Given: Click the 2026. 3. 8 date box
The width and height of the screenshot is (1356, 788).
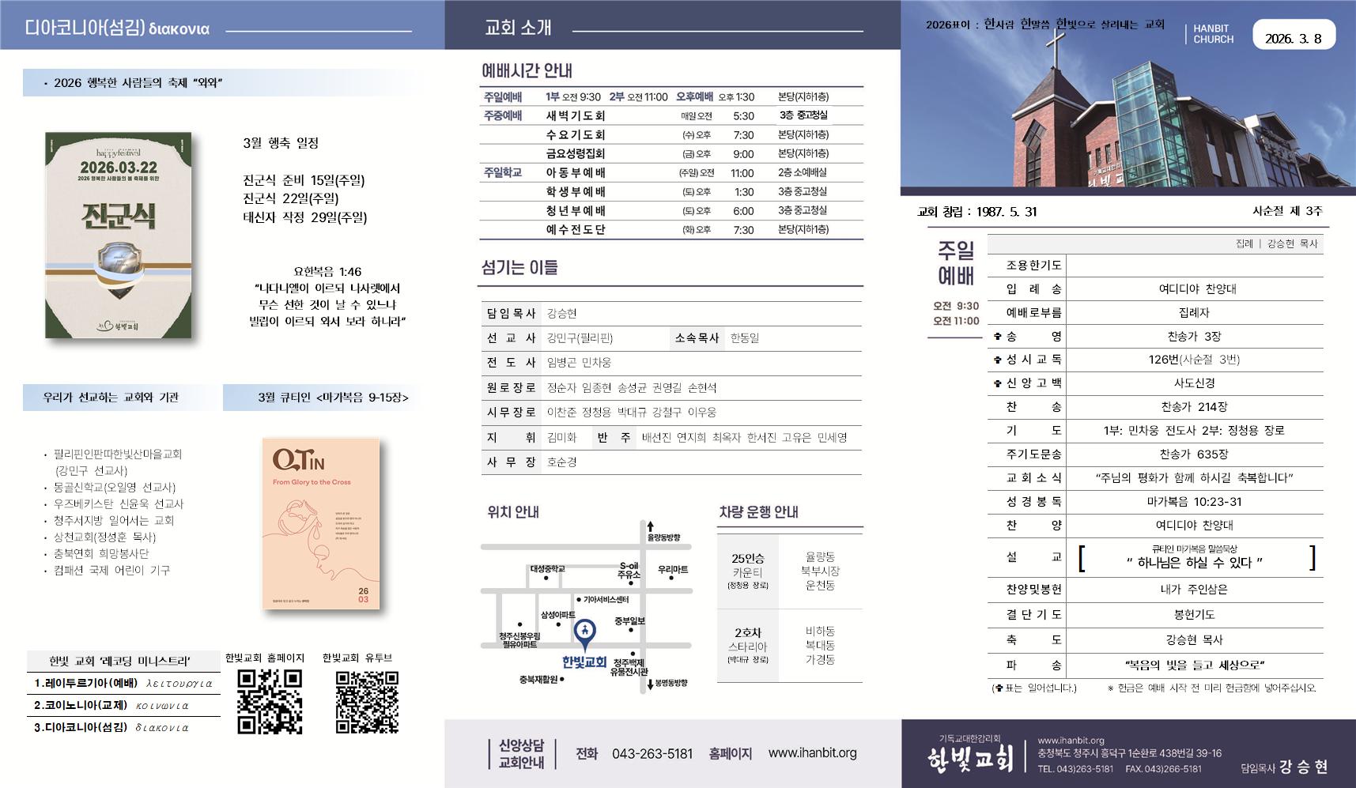Looking at the screenshot, I should 1296,33.
